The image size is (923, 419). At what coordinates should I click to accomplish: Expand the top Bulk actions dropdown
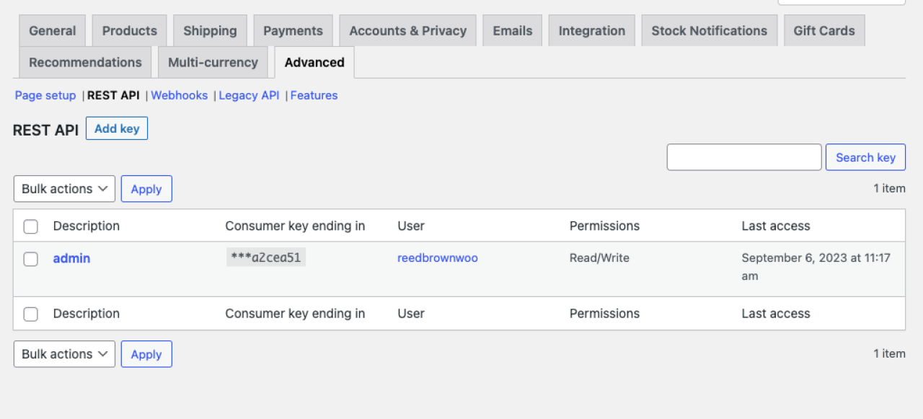click(64, 189)
